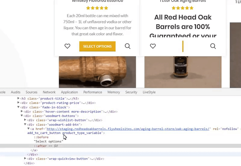Click the essence bottle product image
This screenshot has height=166, width=241.
(x=183, y=72)
